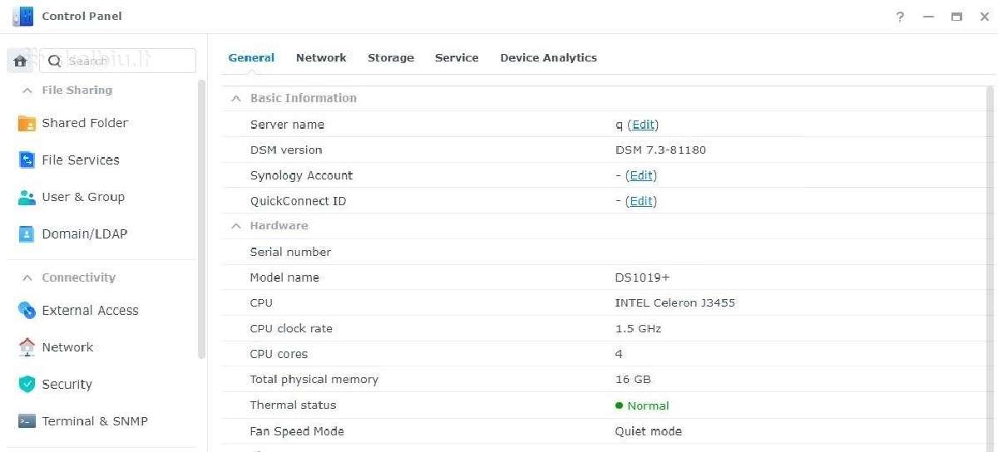Edit the QuickConnect ID
The image size is (998, 452).
pyautogui.click(x=641, y=201)
